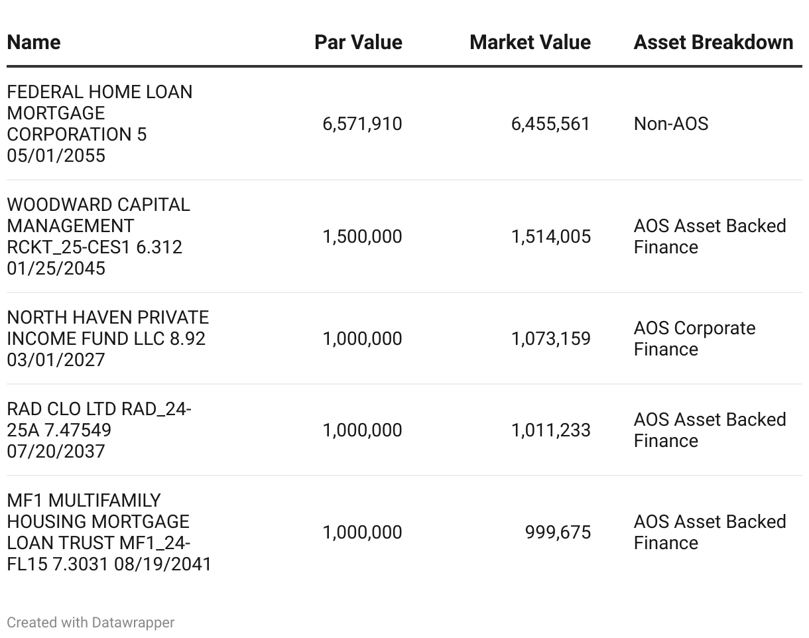Click the 1,500,000 par value cell
Viewport: 809px width, 638px height.
pyautogui.click(x=362, y=237)
